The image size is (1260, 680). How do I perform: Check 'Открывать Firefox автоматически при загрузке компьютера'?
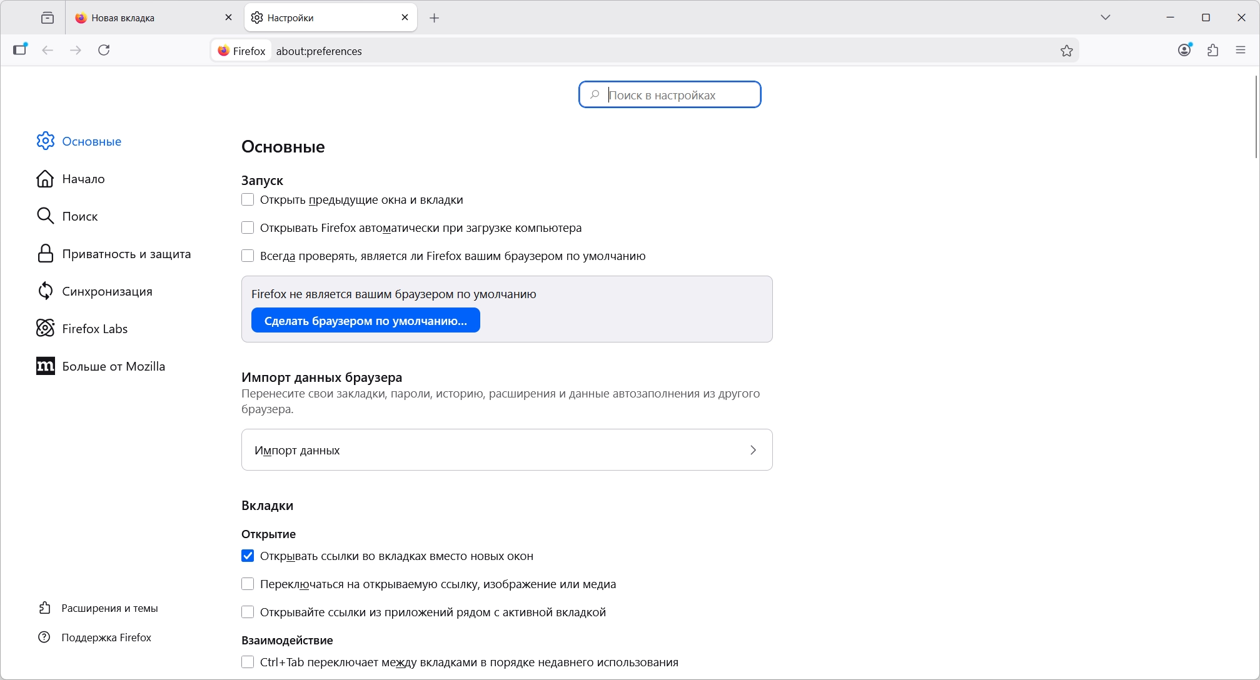pyautogui.click(x=248, y=228)
